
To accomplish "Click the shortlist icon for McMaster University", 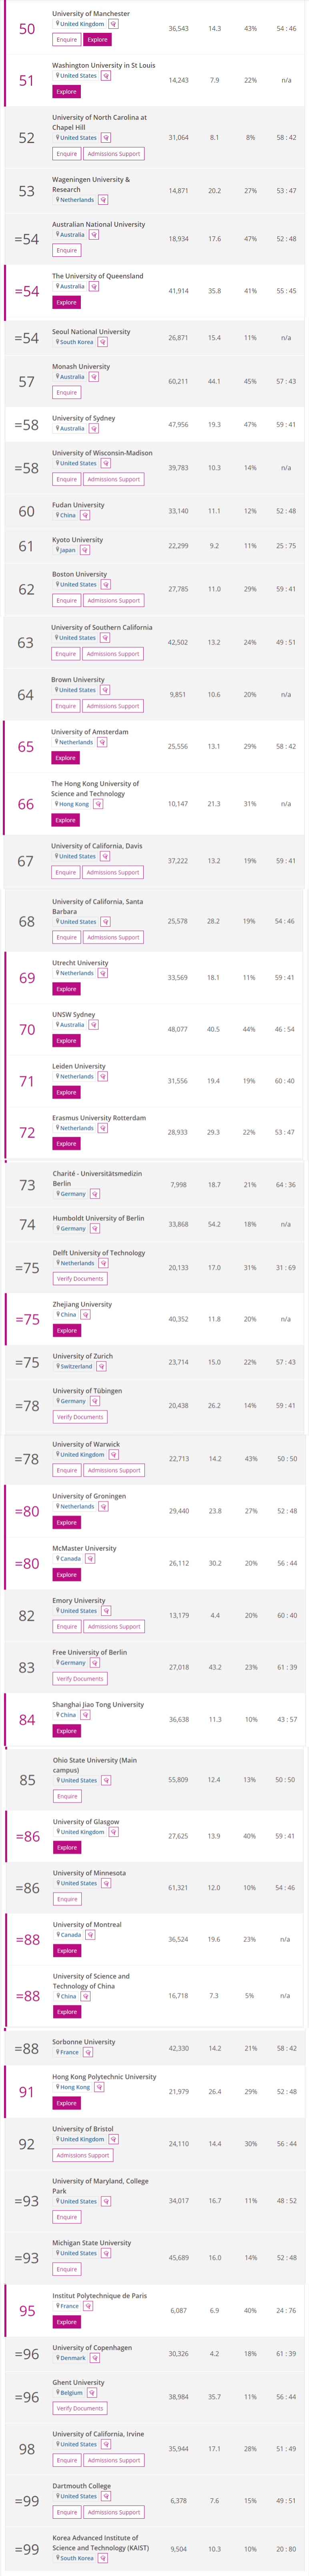I will 90,1558.
